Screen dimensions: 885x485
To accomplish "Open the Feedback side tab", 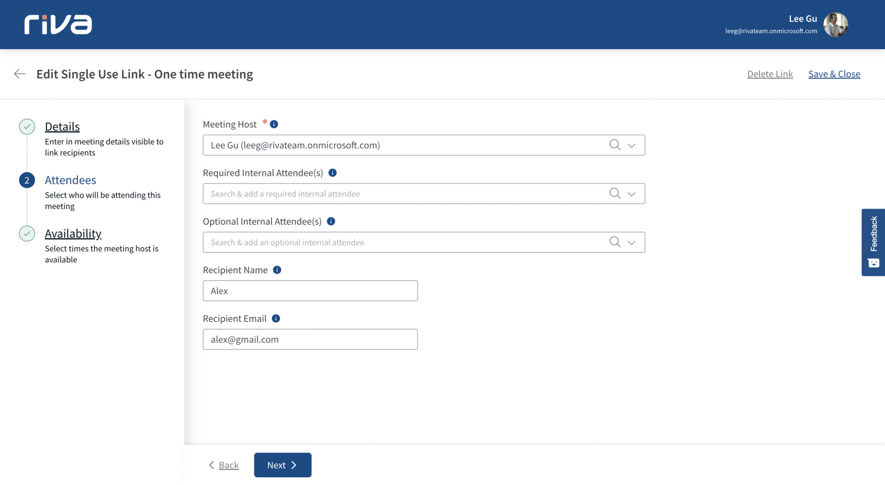I will [x=873, y=242].
